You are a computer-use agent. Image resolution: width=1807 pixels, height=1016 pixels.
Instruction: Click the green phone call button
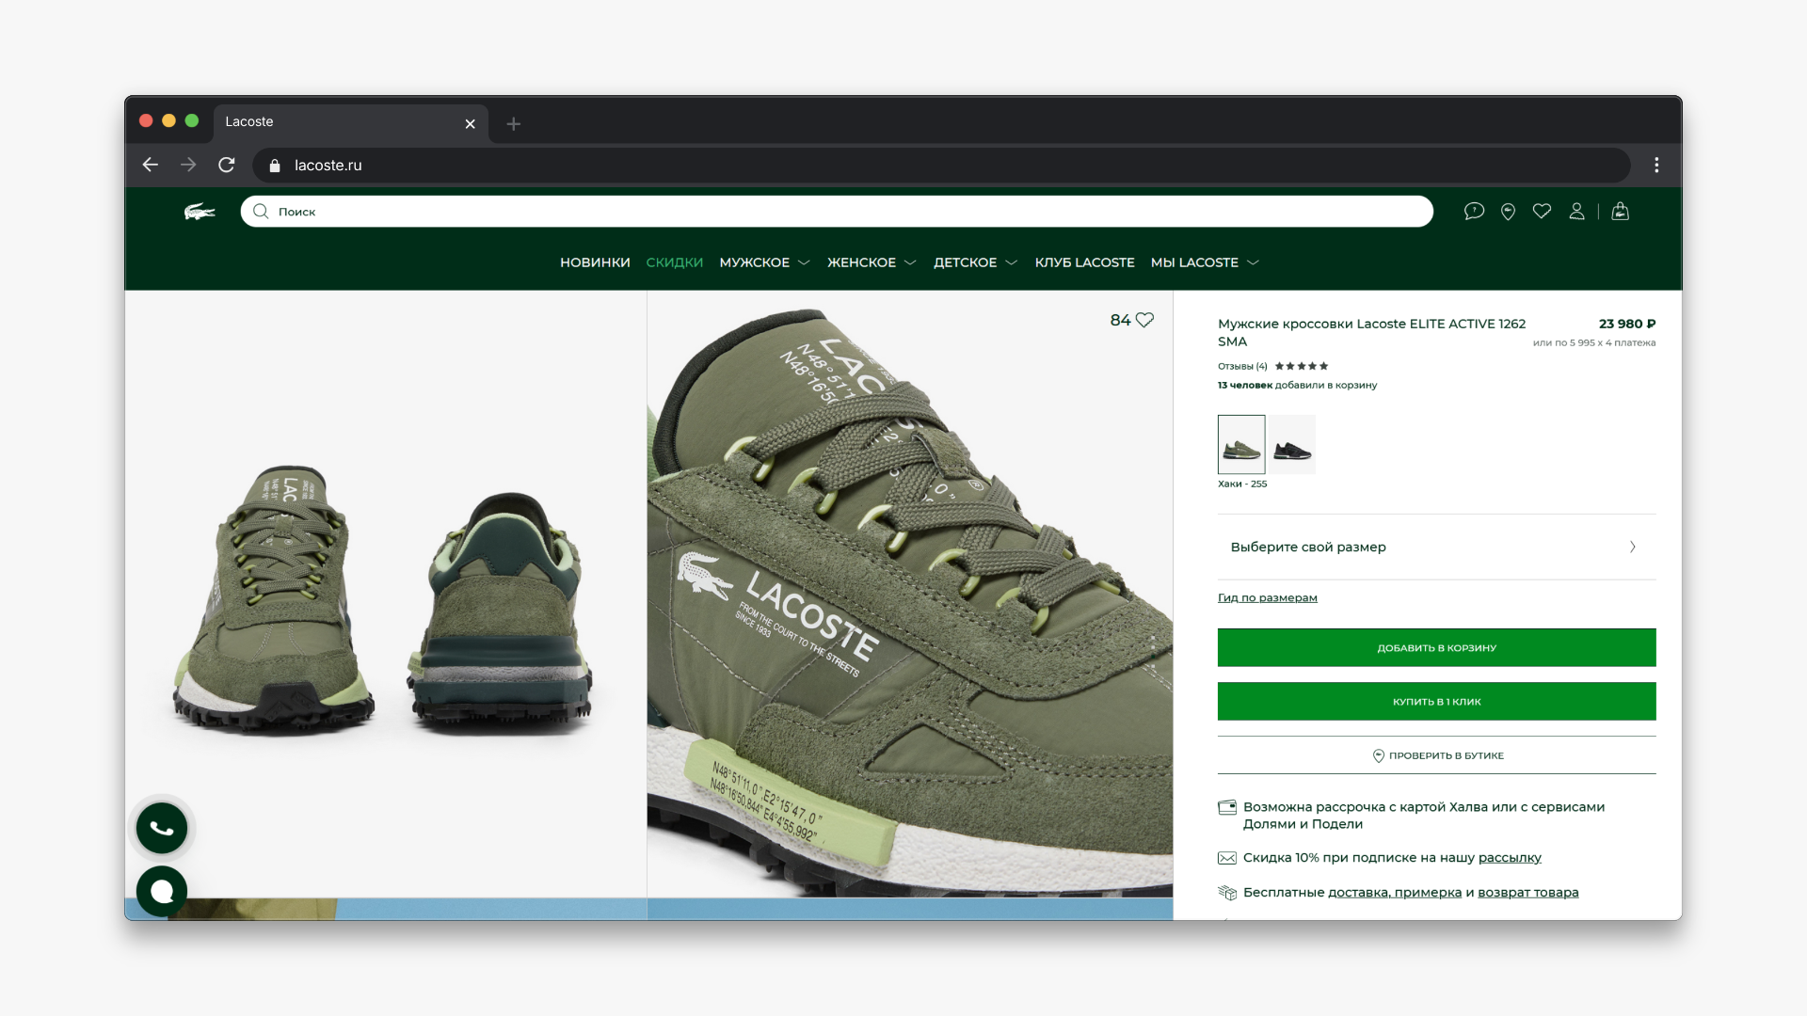pyautogui.click(x=162, y=828)
